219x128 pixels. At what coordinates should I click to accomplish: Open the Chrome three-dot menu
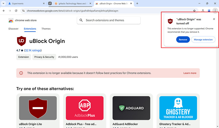click(x=216, y=10)
